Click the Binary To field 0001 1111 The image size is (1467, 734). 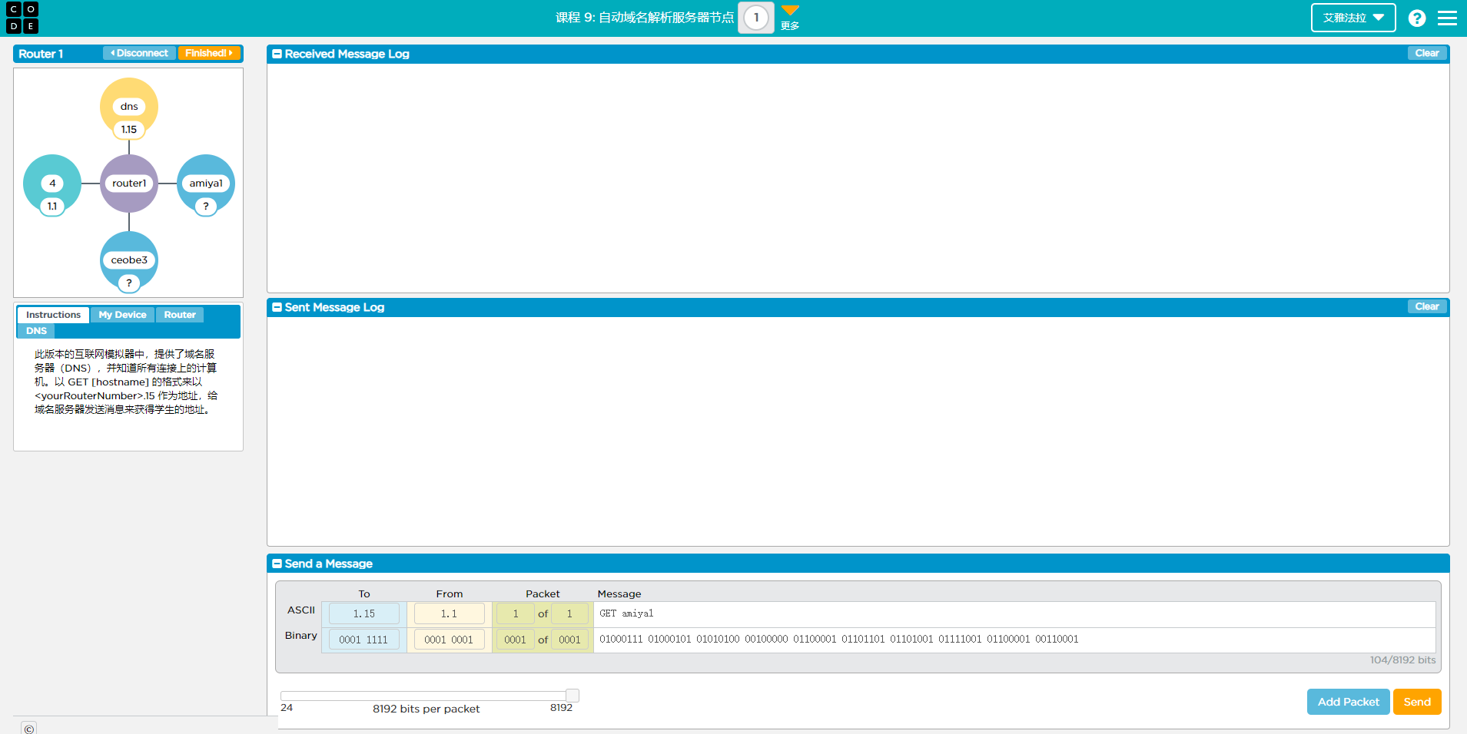tap(364, 640)
